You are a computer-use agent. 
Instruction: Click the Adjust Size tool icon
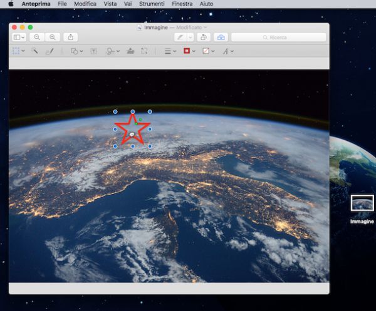pos(145,51)
